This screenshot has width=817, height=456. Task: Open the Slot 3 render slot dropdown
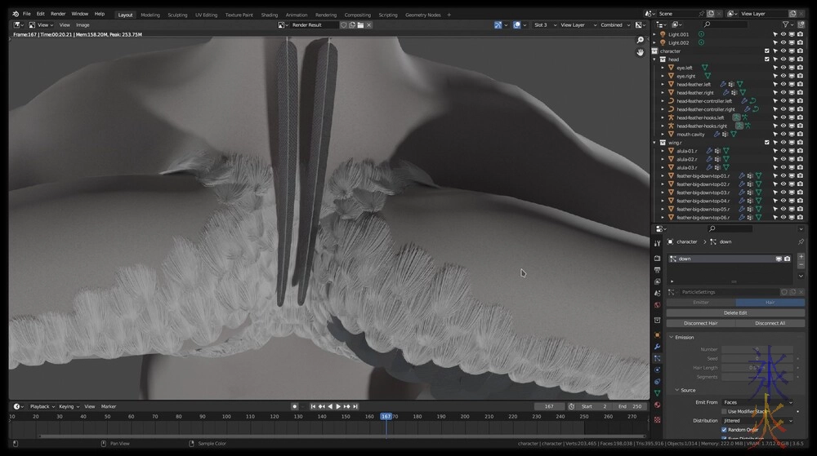[x=543, y=25]
